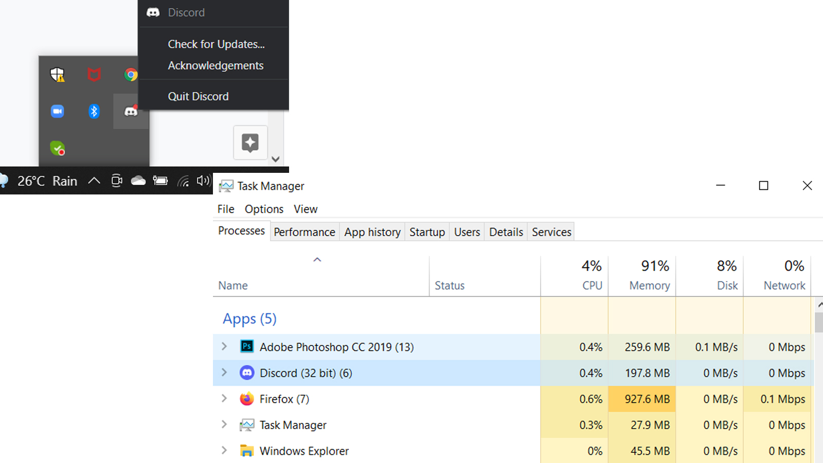
Task: Click the volume speaker taskbar icon
Action: (203, 181)
